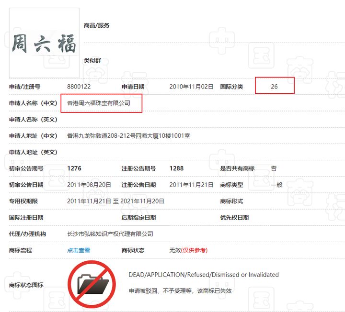Click preliminary announcement issue number 1276
This screenshot has width=345, height=312.
[74, 168]
